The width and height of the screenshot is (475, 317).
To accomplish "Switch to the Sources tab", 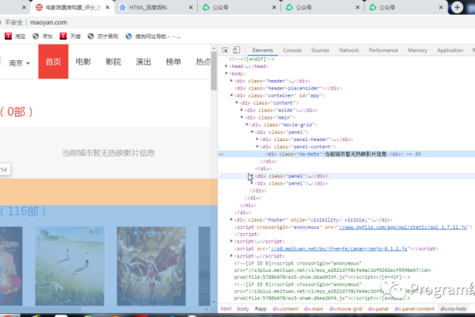I will (320, 50).
